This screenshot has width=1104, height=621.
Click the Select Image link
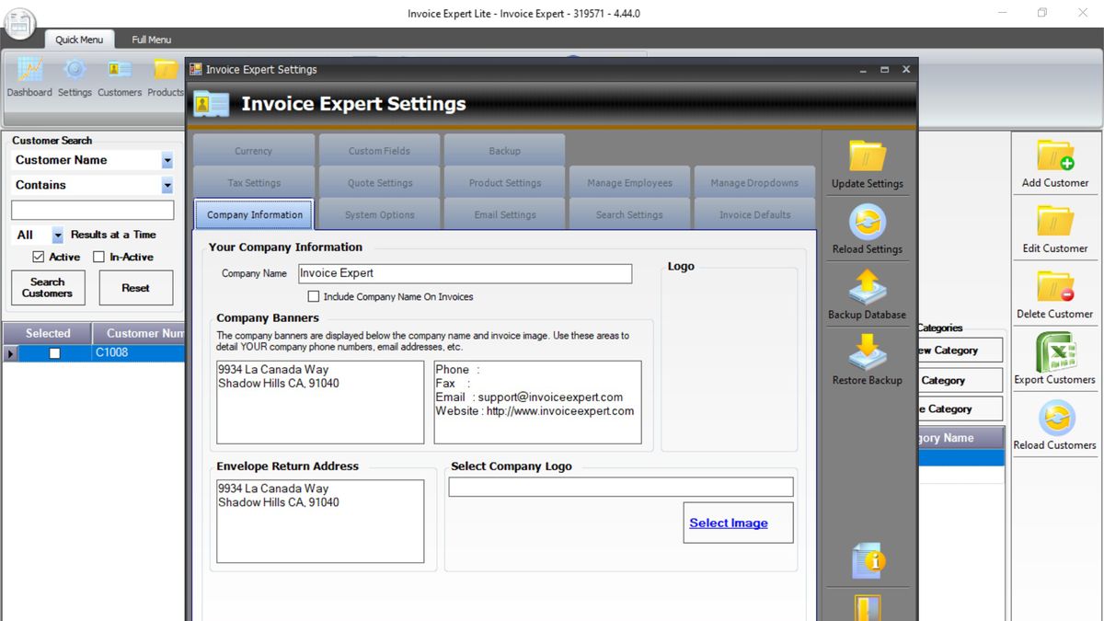click(729, 523)
